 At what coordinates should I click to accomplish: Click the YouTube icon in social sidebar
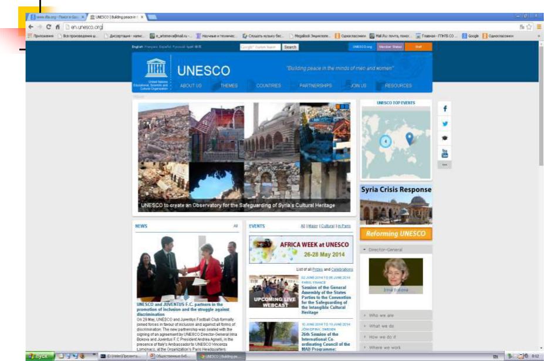(445, 153)
